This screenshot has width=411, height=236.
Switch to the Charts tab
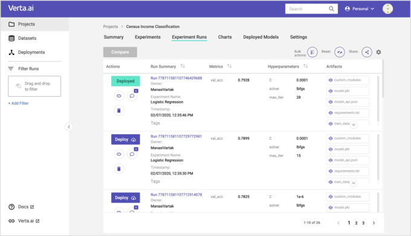pyautogui.click(x=225, y=37)
